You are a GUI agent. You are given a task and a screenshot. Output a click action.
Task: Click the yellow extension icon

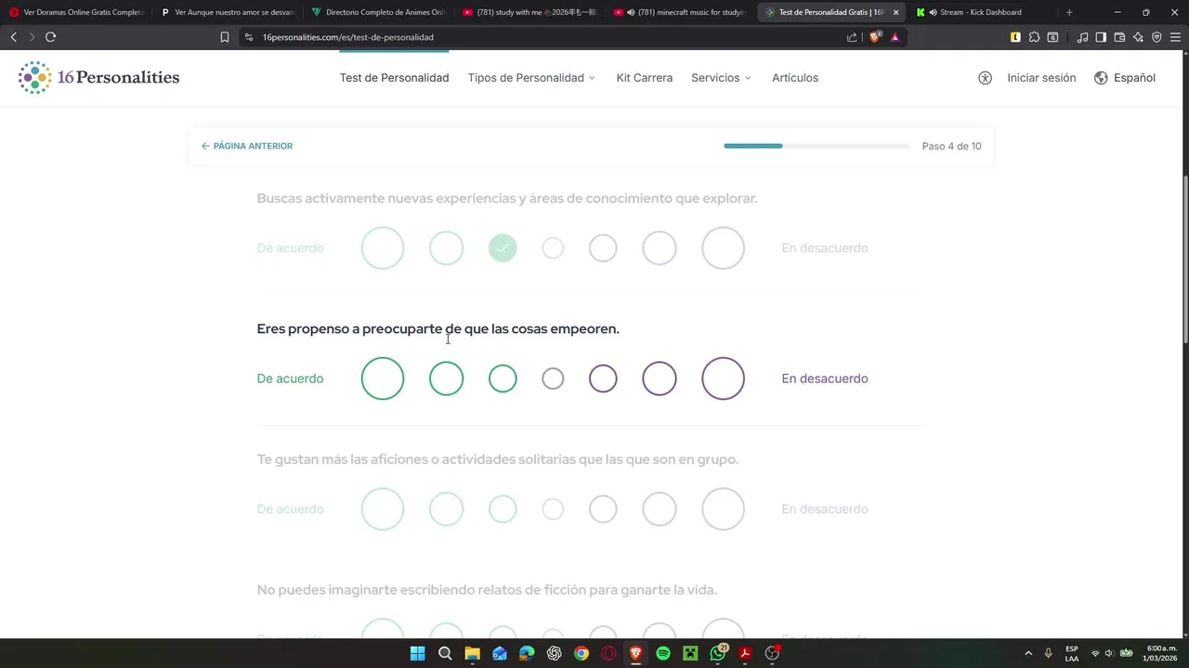tap(1015, 37)
